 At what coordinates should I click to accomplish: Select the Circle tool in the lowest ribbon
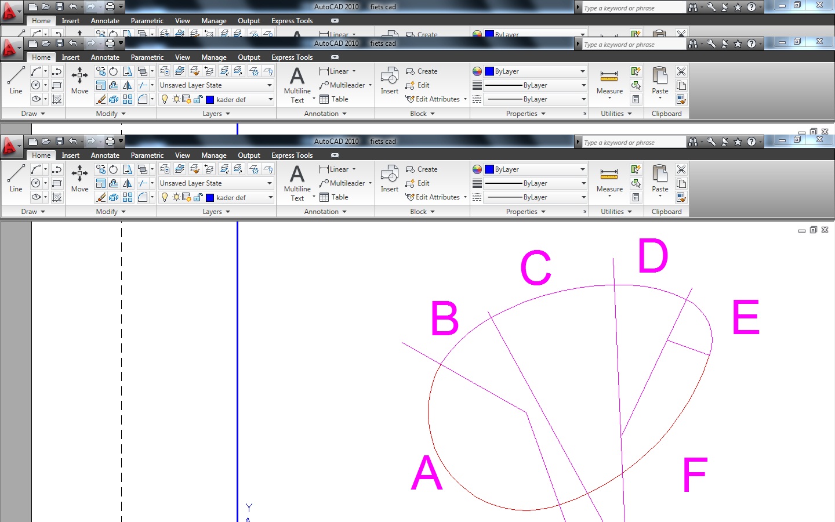click(36, 183)
